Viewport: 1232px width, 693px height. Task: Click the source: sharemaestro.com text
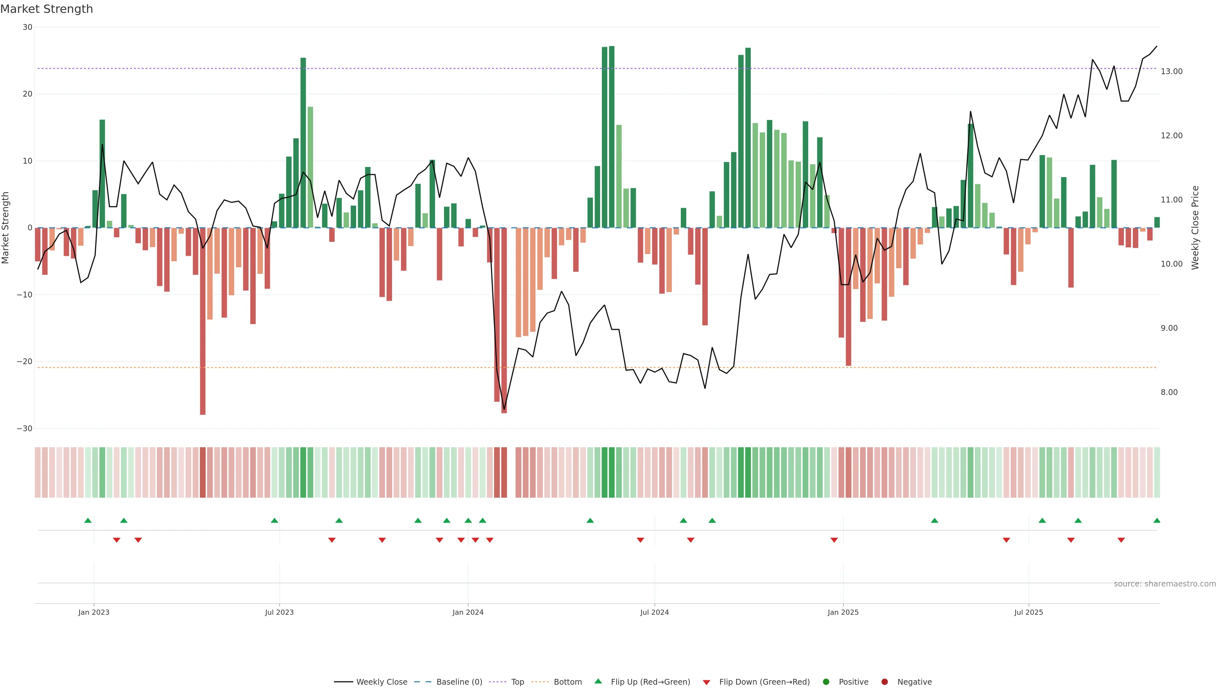[1165, 584]
